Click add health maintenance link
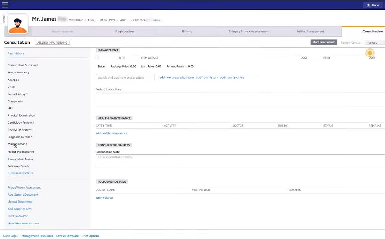 tap(111, 133)
